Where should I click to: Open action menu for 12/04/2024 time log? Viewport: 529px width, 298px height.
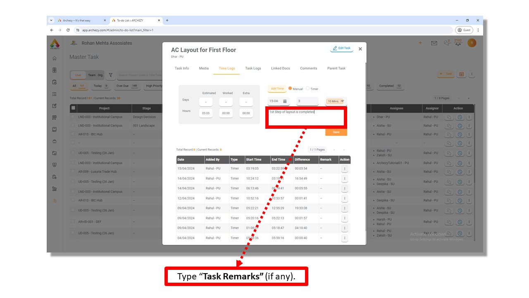coord(345,198)
